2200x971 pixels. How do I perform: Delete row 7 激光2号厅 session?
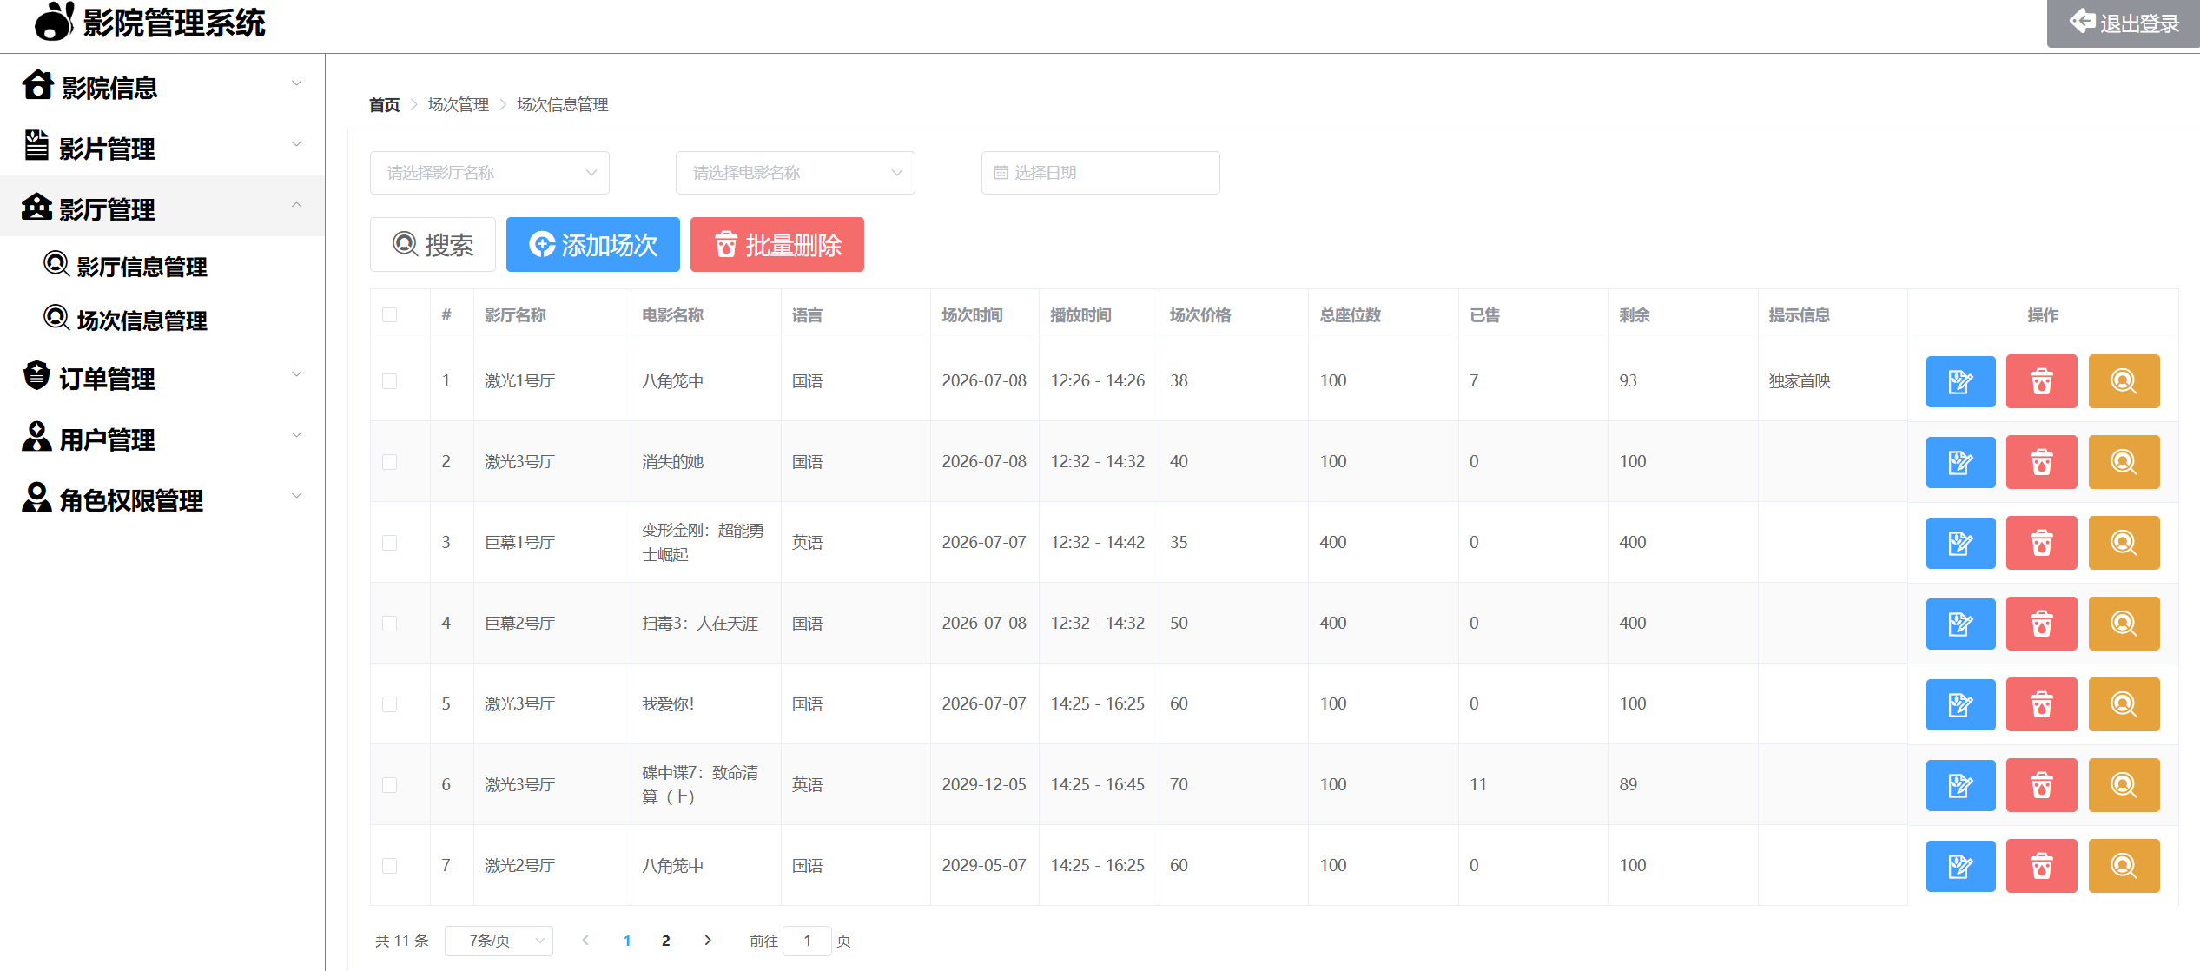tap(2041, 866)
